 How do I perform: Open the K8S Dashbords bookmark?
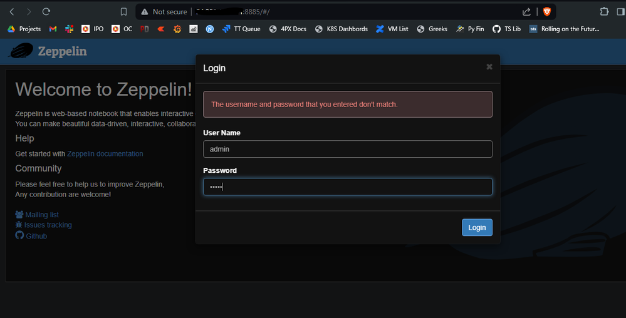tap(342, 29)
